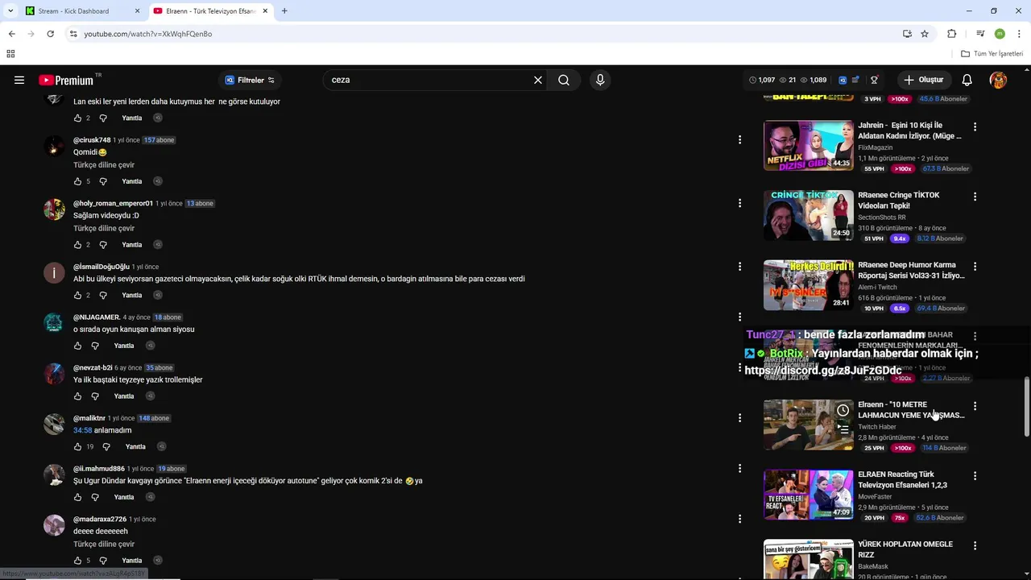
Task: Open options menu for @İsmailDoğuOğlu comment
Action: (x=739, y=267)
